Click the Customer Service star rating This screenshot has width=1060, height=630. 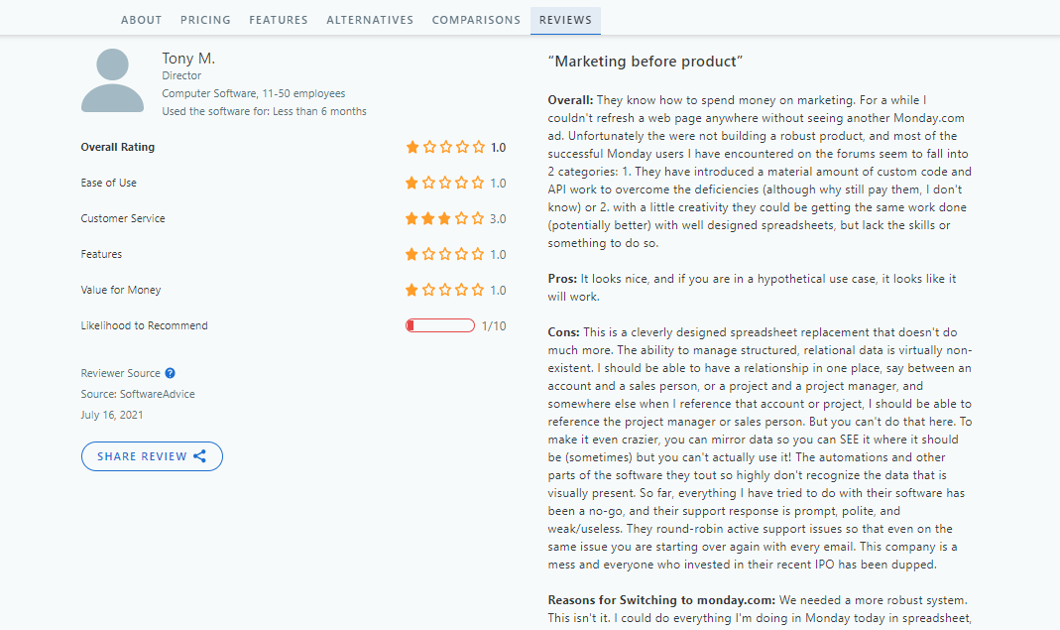click(x=445, y=218)
